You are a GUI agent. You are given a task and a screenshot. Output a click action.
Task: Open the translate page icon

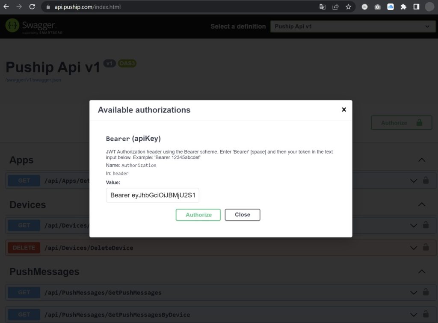click(x=323, y=7)
